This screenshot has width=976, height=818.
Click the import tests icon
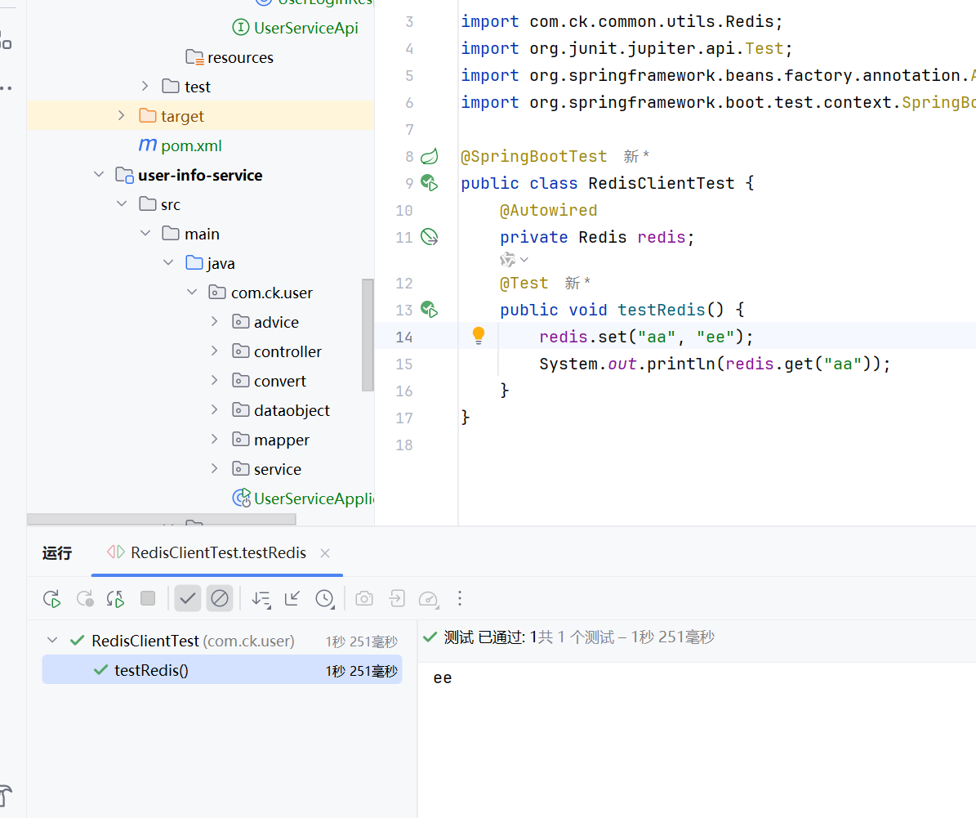click(396, 599)
